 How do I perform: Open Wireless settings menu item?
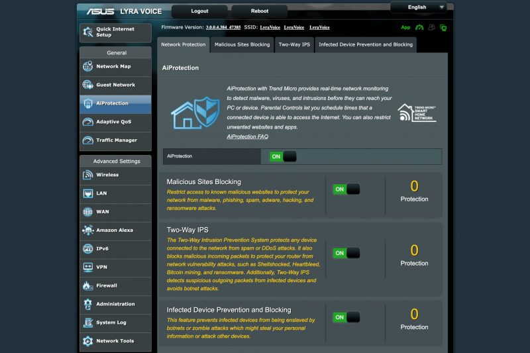[x=115, y=175]
